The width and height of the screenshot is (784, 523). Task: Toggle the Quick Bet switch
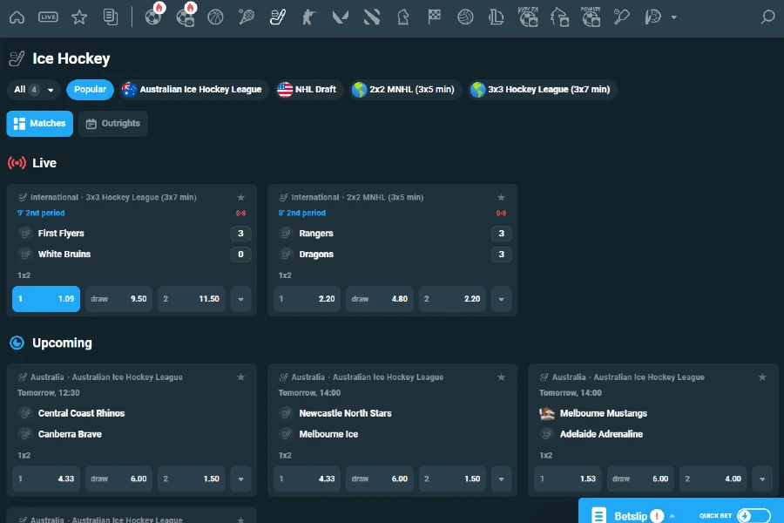click(754, 515)
